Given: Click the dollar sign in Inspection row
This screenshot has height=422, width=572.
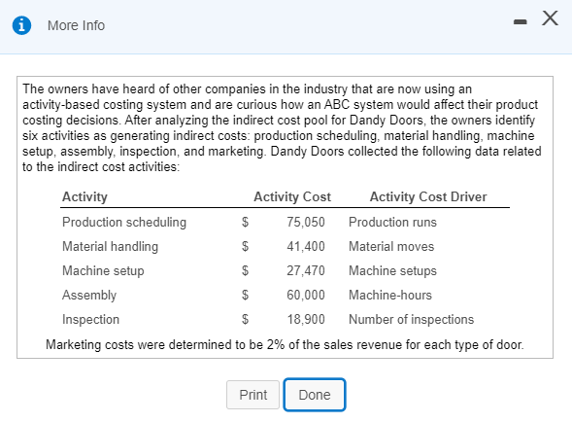Looking at the screenshot, I should click(245, 319).
